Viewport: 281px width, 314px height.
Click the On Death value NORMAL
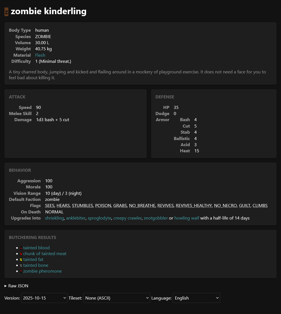point(54,212)
